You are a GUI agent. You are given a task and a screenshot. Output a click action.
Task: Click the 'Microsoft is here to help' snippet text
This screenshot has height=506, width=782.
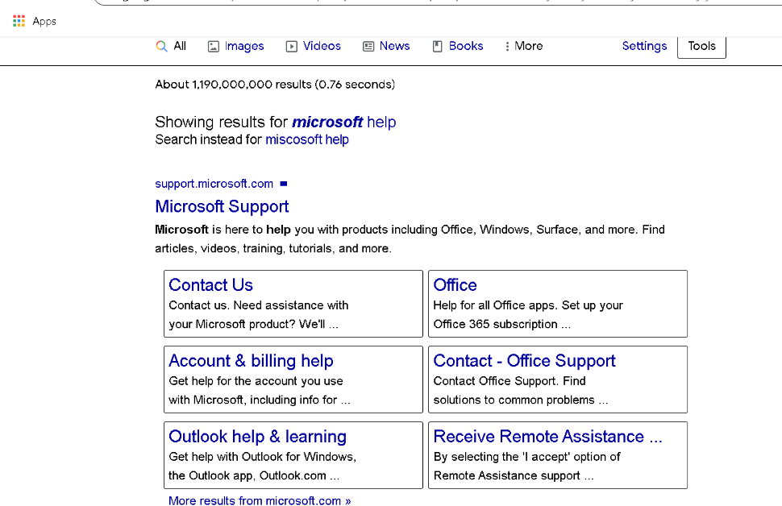(x=410, y=238)
